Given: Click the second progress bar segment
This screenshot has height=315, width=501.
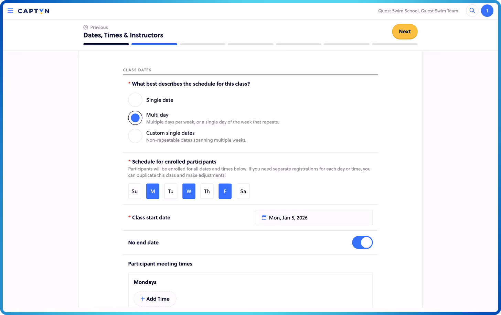Looking at the screenshot, I should click(154, 44).
